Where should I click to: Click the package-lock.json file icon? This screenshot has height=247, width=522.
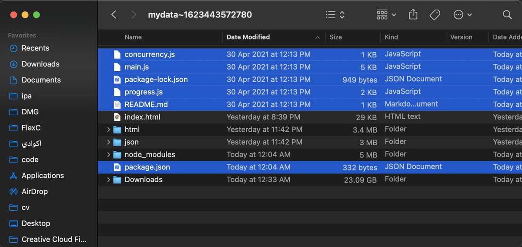click(x=117, y=80)
